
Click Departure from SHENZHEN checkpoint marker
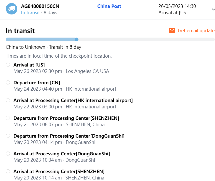point(8,118)
